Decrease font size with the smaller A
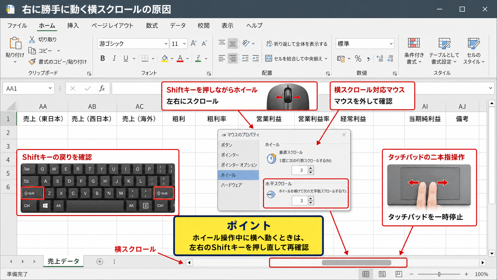497x280 pixels. [x=204, y=43]
